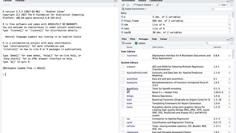Remove the bitops package icon
Viewport: 236px width, 133px height.
(229, 96)
